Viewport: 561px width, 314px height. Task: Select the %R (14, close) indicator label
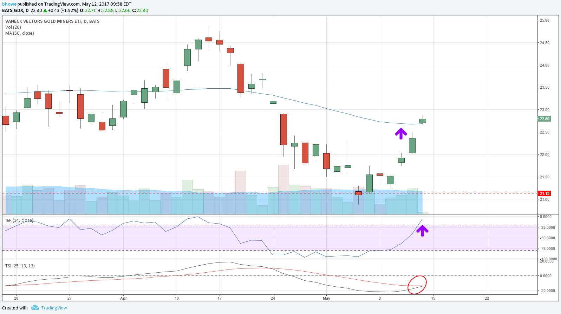tap(19, 220)
